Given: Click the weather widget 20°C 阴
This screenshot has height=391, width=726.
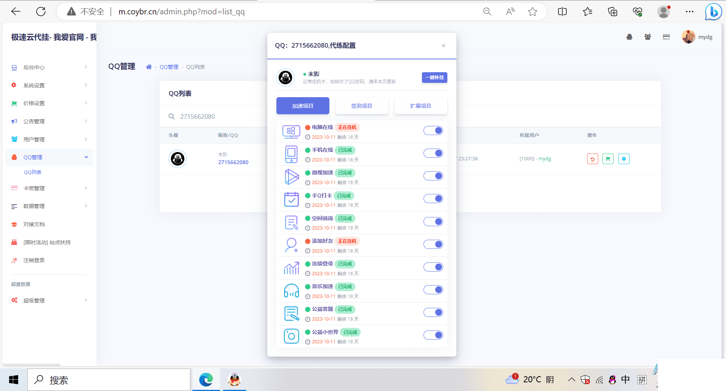Looking at the screenshot, I should click(530, 379).
